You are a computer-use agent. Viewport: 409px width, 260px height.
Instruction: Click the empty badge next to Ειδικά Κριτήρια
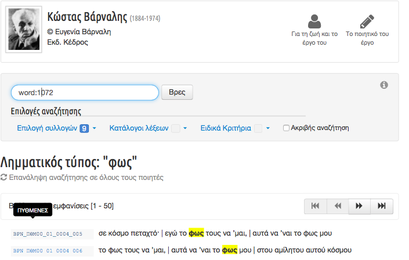(x=258, y=128)
